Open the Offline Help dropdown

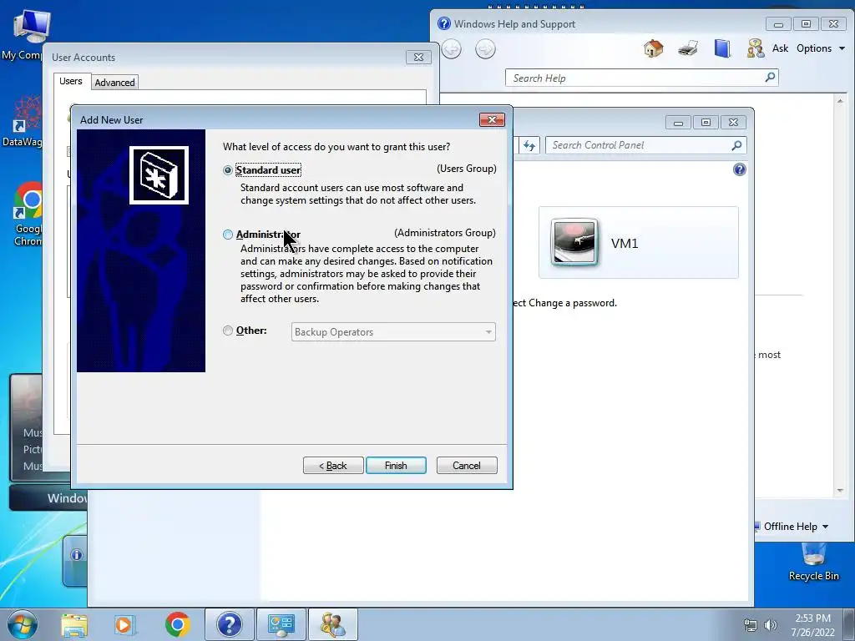[x=795, y=527]
